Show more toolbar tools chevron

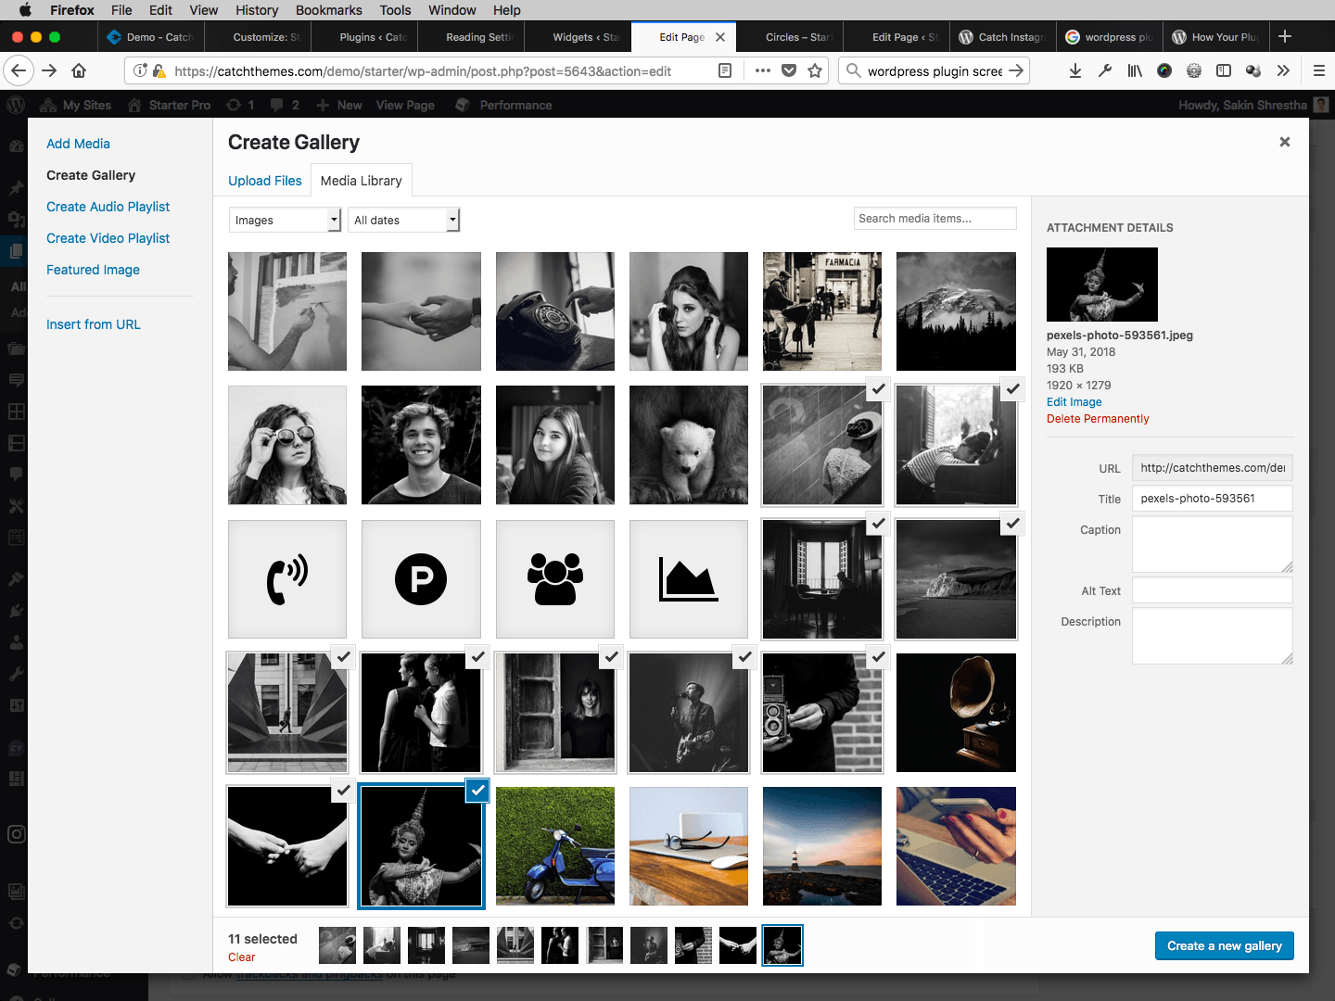tap(1283, 70)
